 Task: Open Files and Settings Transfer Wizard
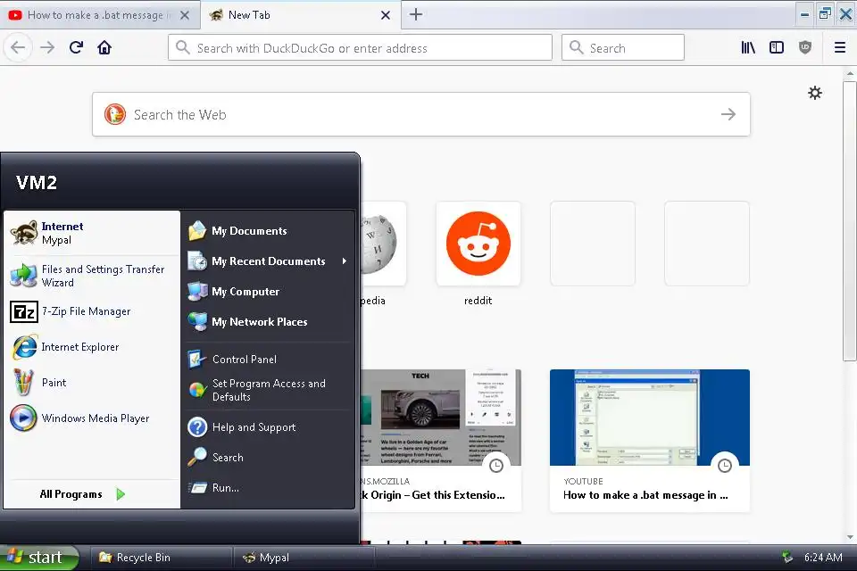(x=92, y=276)
